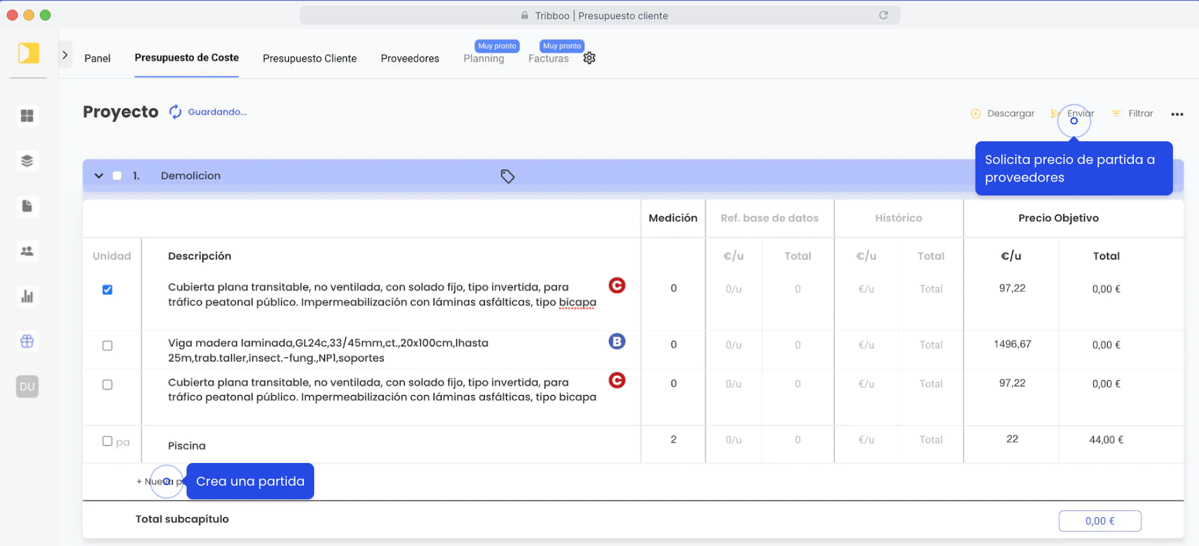
Task: Check the second Cubierta plana row checkbox
Action: click(x=108, y=385)
